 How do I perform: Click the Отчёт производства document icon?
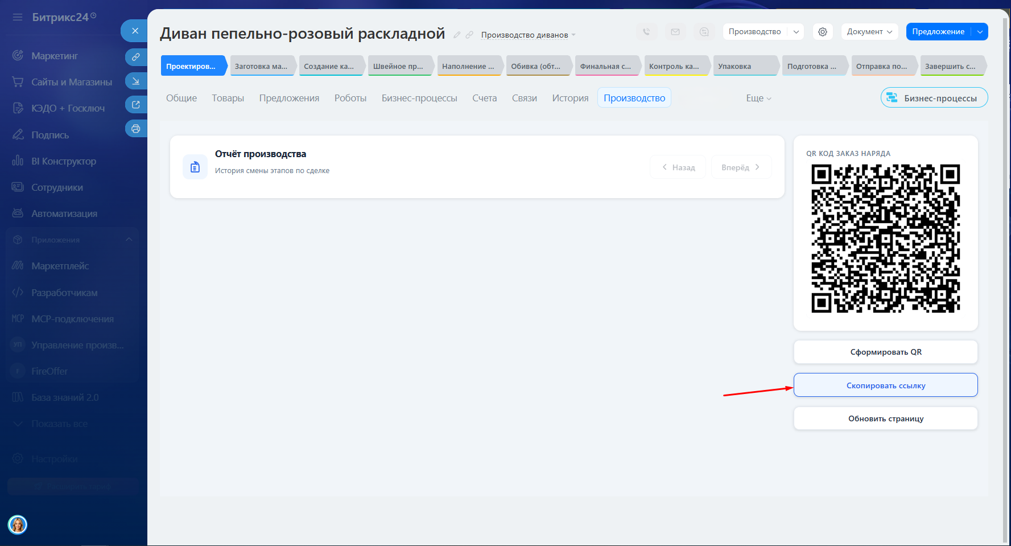[195, 167]
